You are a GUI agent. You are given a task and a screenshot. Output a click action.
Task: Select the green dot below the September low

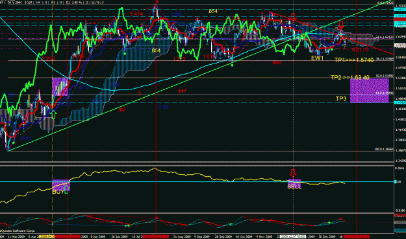(x=232, y=65)
